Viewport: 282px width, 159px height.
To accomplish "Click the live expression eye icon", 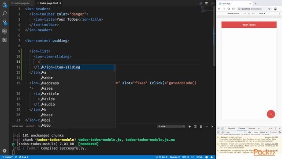I will [x=249, y=132].
